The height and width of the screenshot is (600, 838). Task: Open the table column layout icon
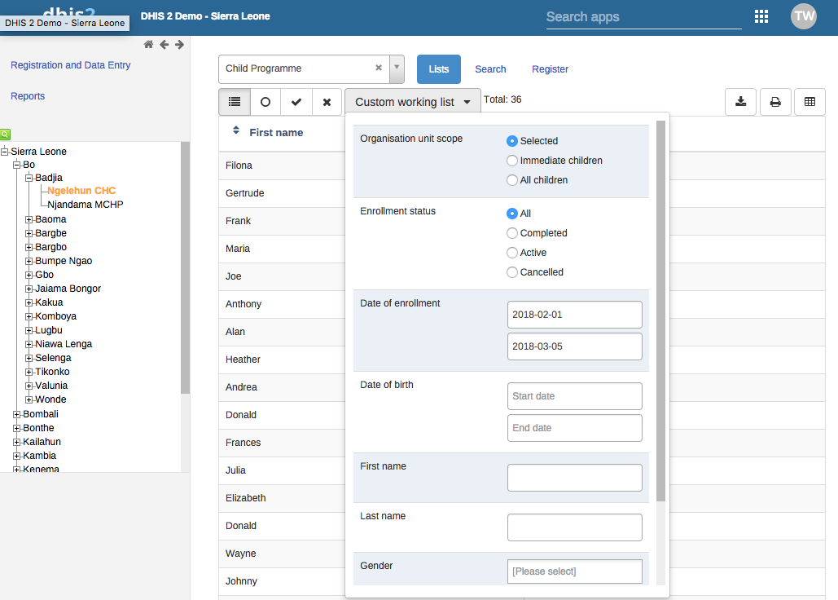(x=809, y=102)
